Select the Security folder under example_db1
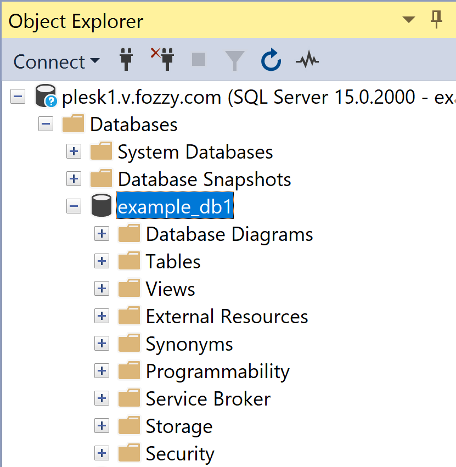456x467 pixels. click(180, 454)
